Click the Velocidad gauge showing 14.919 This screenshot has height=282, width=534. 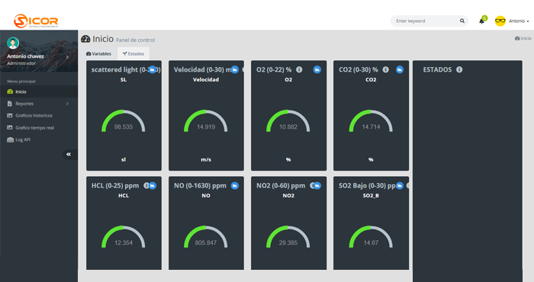click(206, 121)
